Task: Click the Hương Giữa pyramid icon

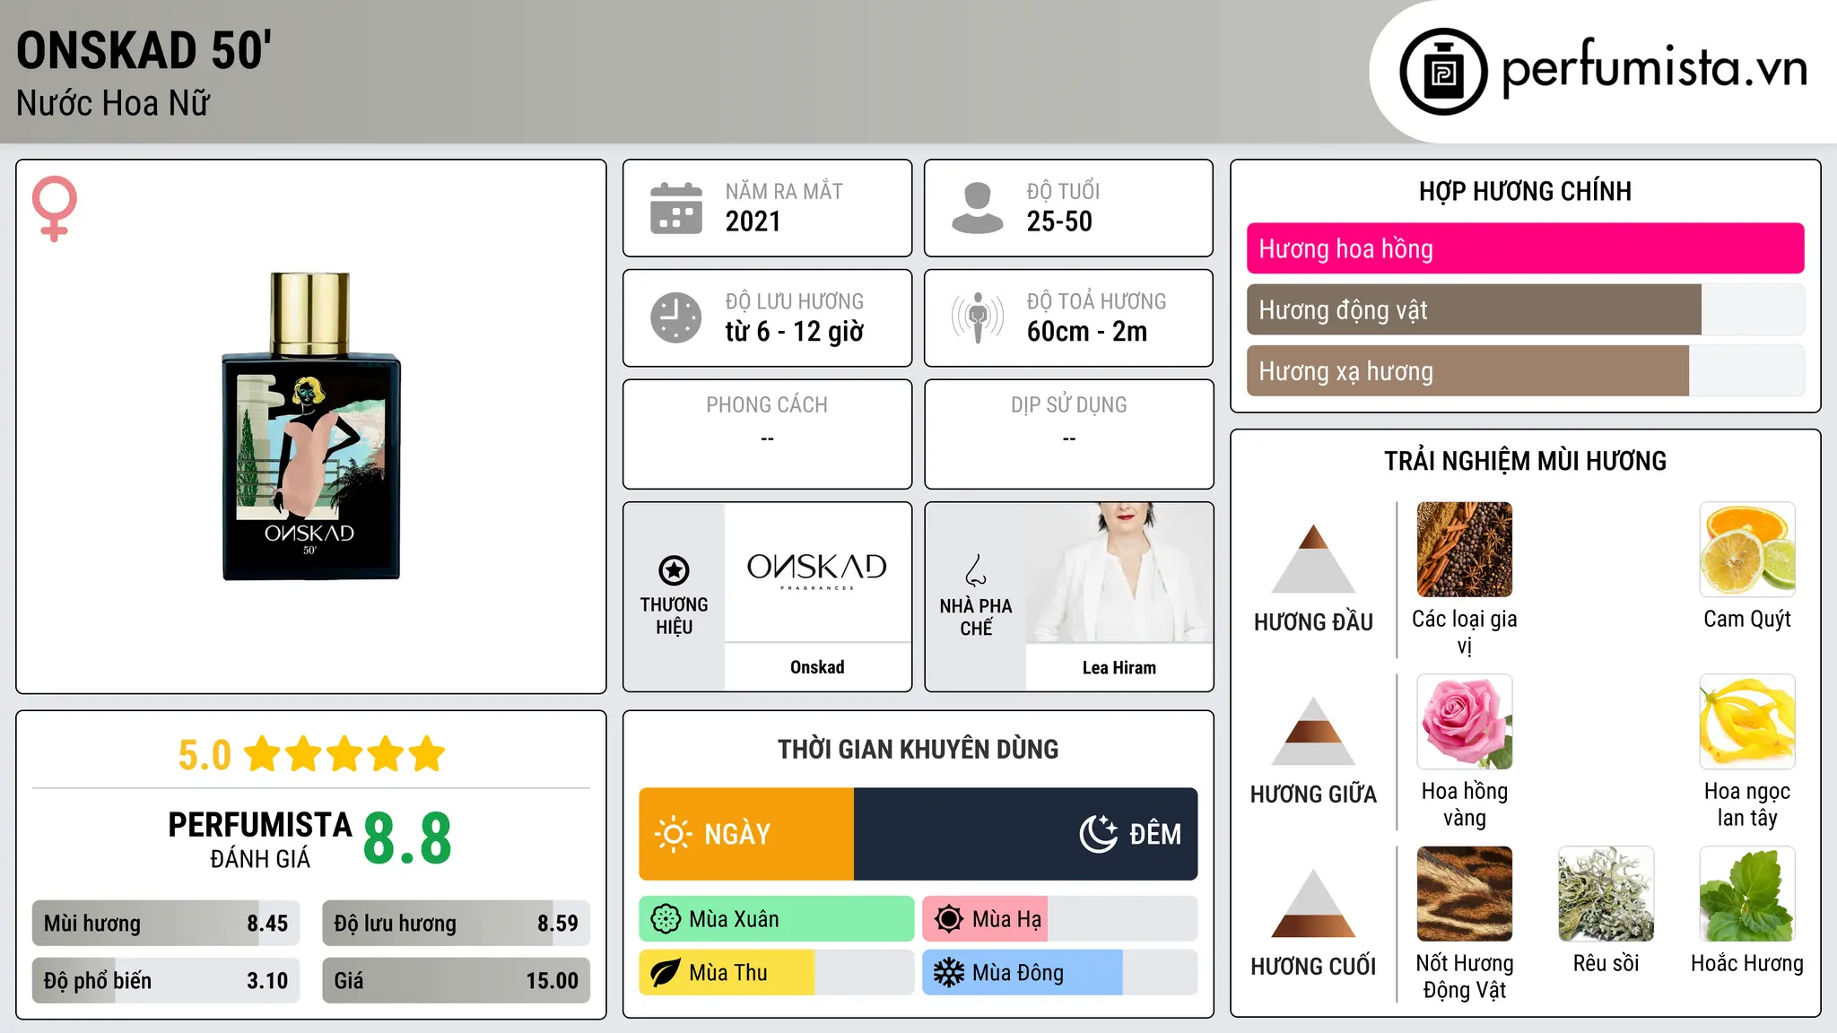Action: (x=1313, y=731)
